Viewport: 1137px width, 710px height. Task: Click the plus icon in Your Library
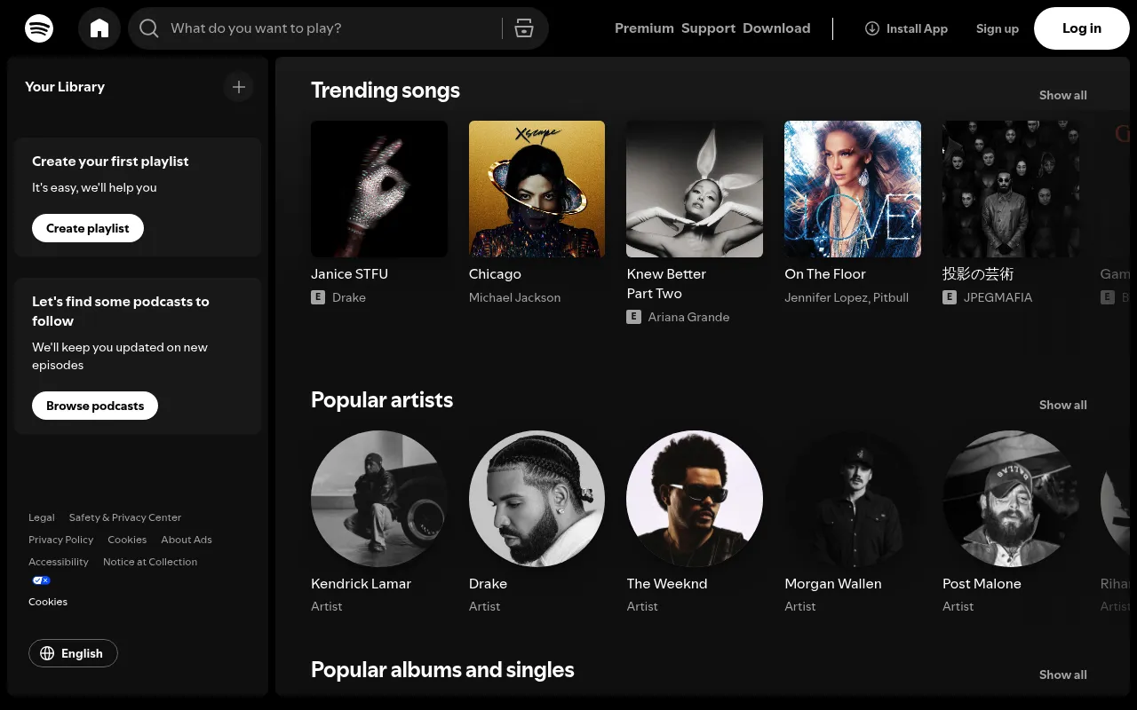pos(238,87)
